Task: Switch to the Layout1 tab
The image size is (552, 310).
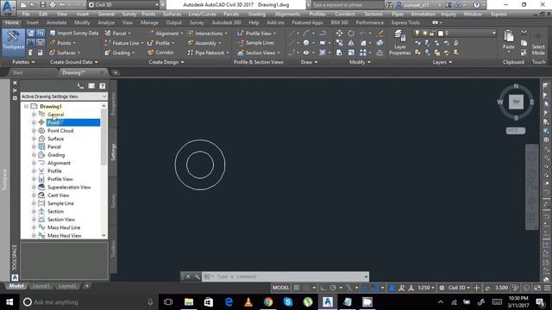Action: click(x=41, y=286)
